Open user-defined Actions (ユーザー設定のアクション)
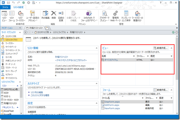The image size is (180, 120). [x=32, y=16]
